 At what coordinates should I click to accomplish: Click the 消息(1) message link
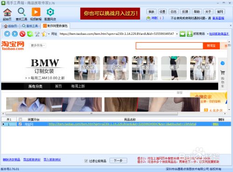pos(157,18)
